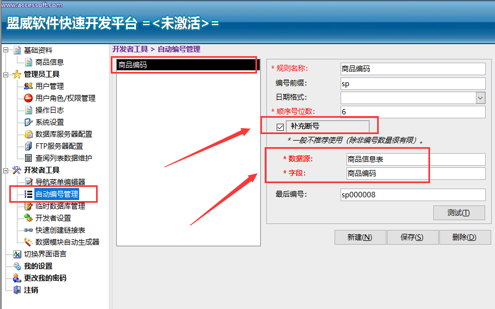The image size is (495, 309).
Task: Open 开发者设置 tree entry
Action: click(x=53, y=218)
